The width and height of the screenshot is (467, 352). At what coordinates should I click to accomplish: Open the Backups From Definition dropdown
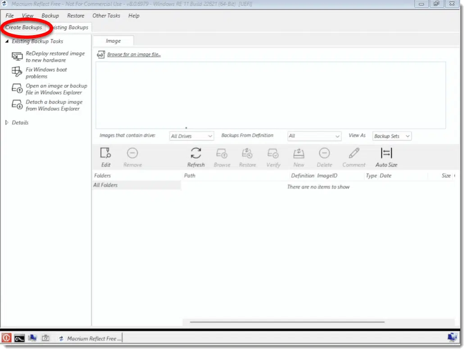click(314, 136)
